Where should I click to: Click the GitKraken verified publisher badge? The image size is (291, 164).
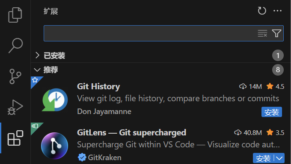(82, 158)
